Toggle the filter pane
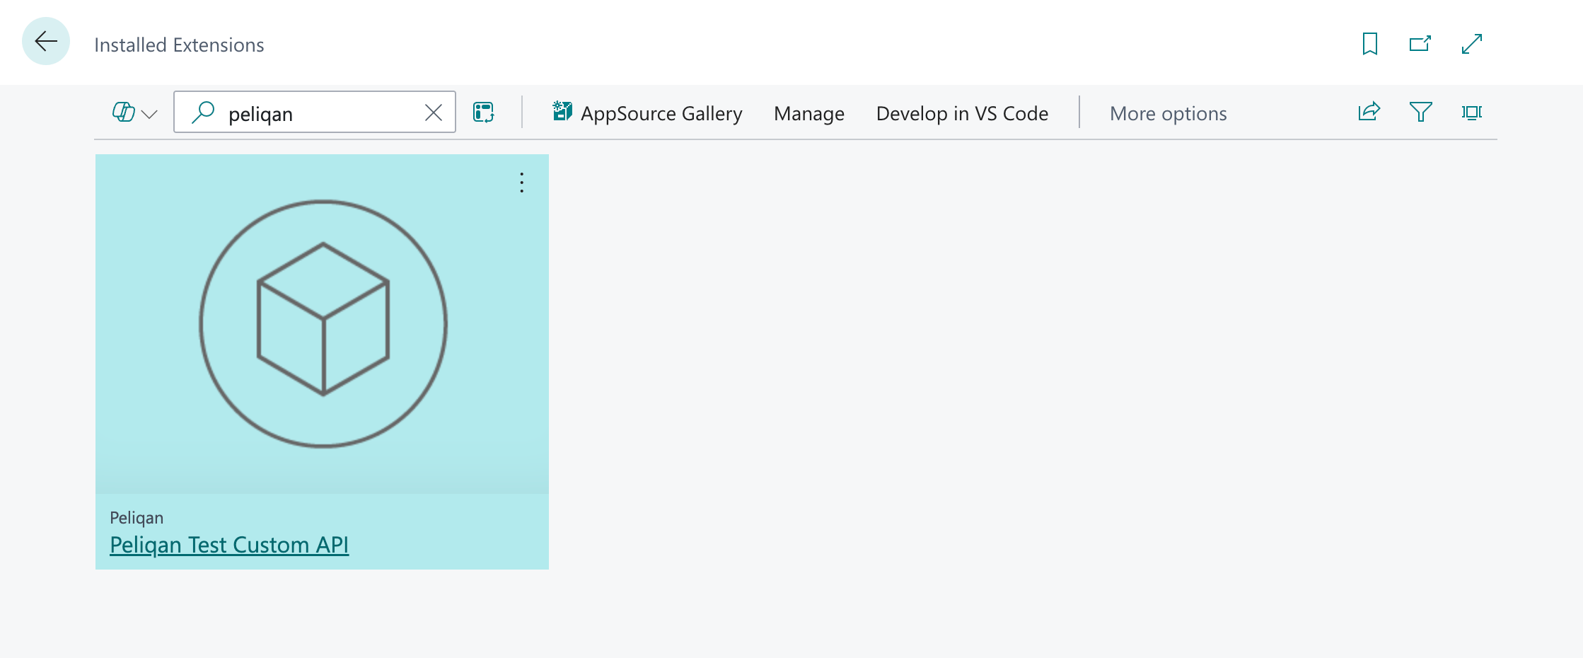The height and width of the screenshot is (658, 1583). [1420, 112]
